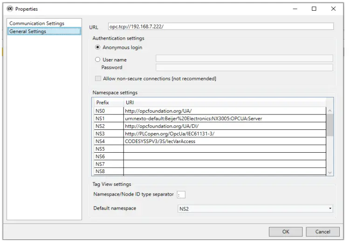Choose the User name radio button

(97, 60)
